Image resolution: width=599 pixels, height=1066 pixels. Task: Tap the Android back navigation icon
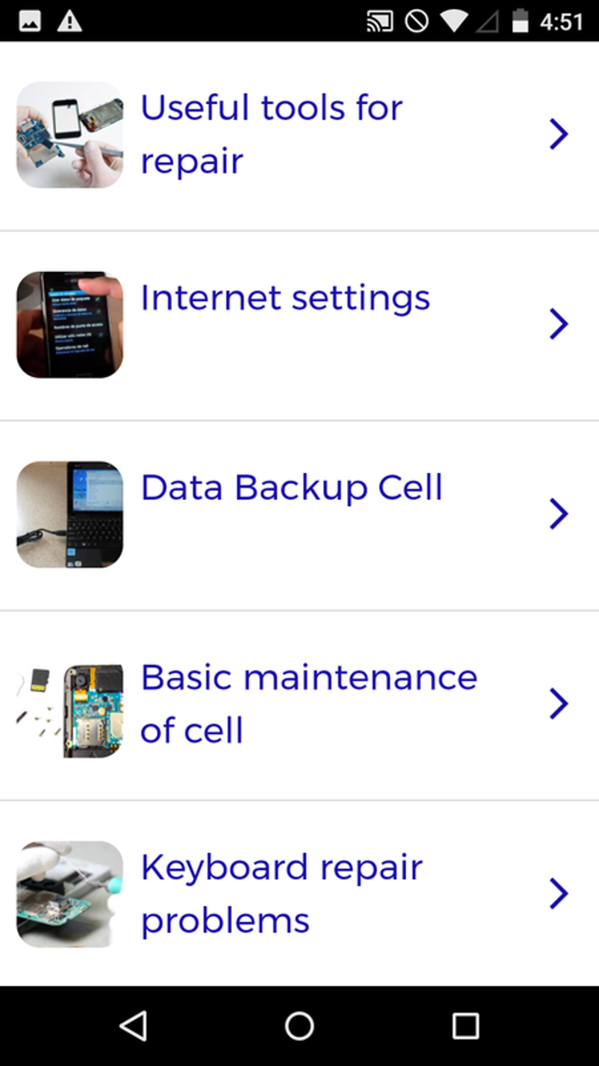coord(133,1026)
